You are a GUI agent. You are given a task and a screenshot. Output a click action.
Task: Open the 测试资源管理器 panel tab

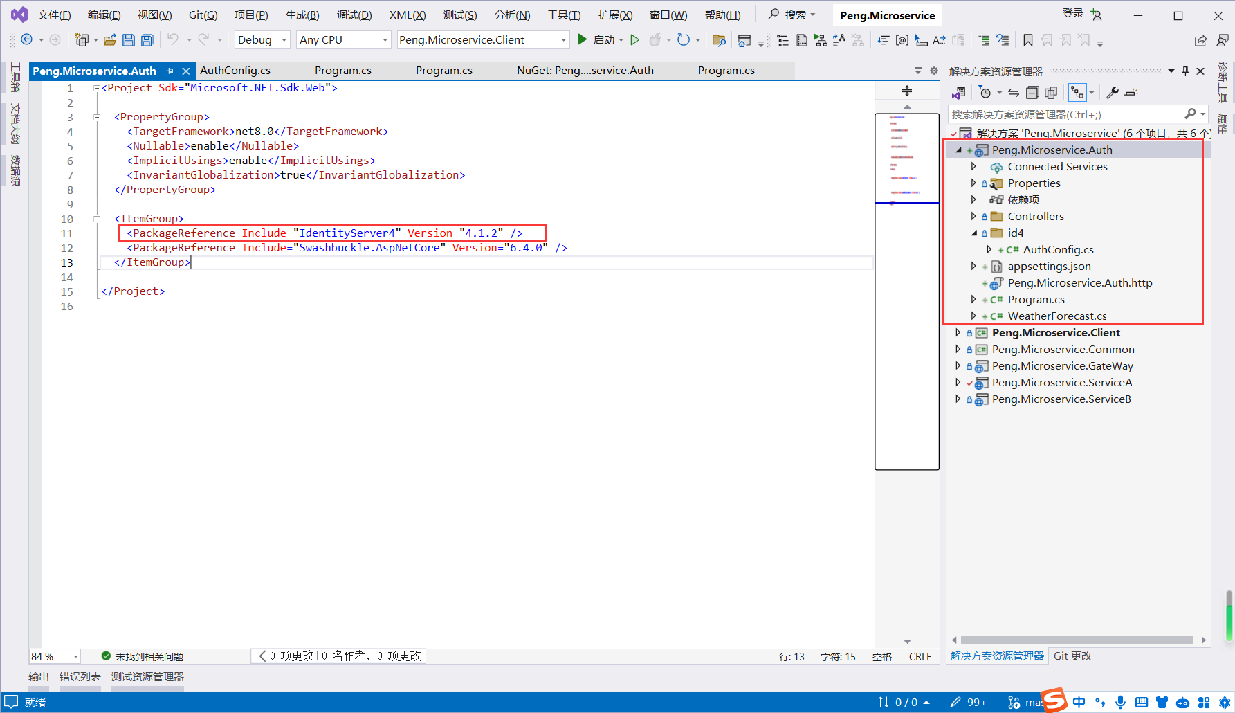coord(147,677)
